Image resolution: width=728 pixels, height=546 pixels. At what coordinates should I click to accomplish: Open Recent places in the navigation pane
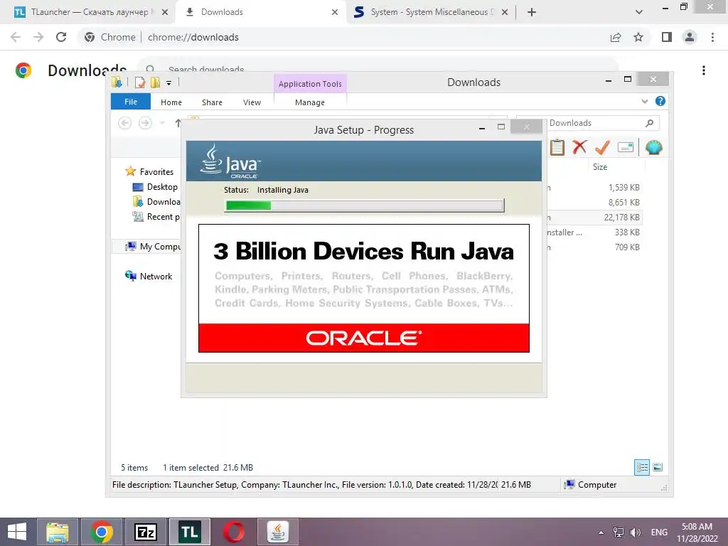[x=163, y=216]
